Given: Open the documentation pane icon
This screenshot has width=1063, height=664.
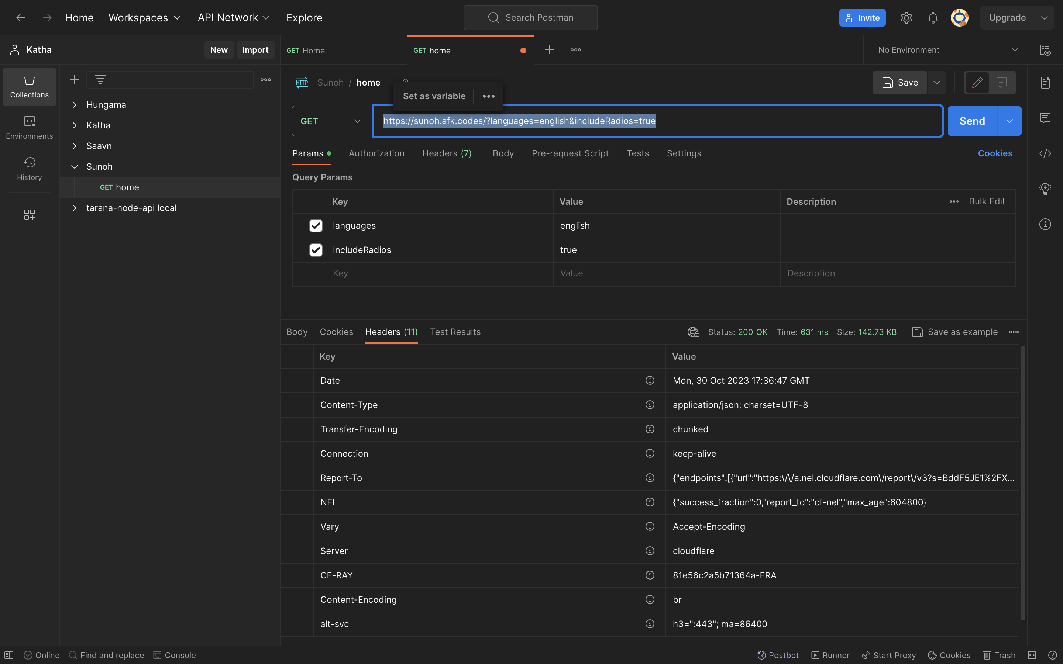Looking at the screenshot, I should pos(1045,82).
